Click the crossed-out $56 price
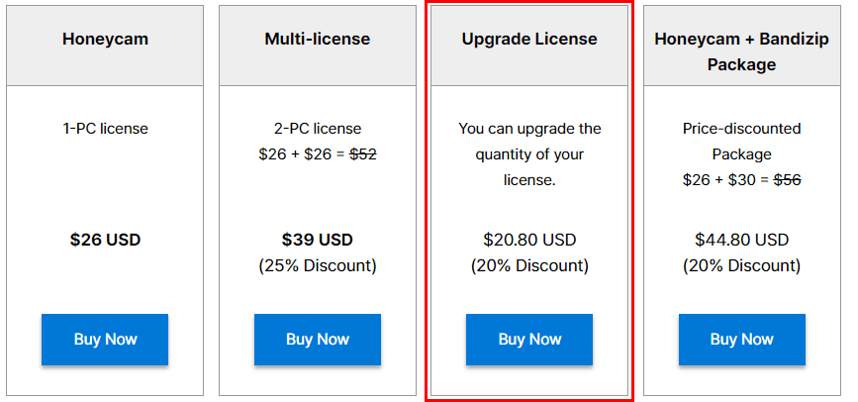The height and width of the screenshot is (402, 858). (787, 180)
